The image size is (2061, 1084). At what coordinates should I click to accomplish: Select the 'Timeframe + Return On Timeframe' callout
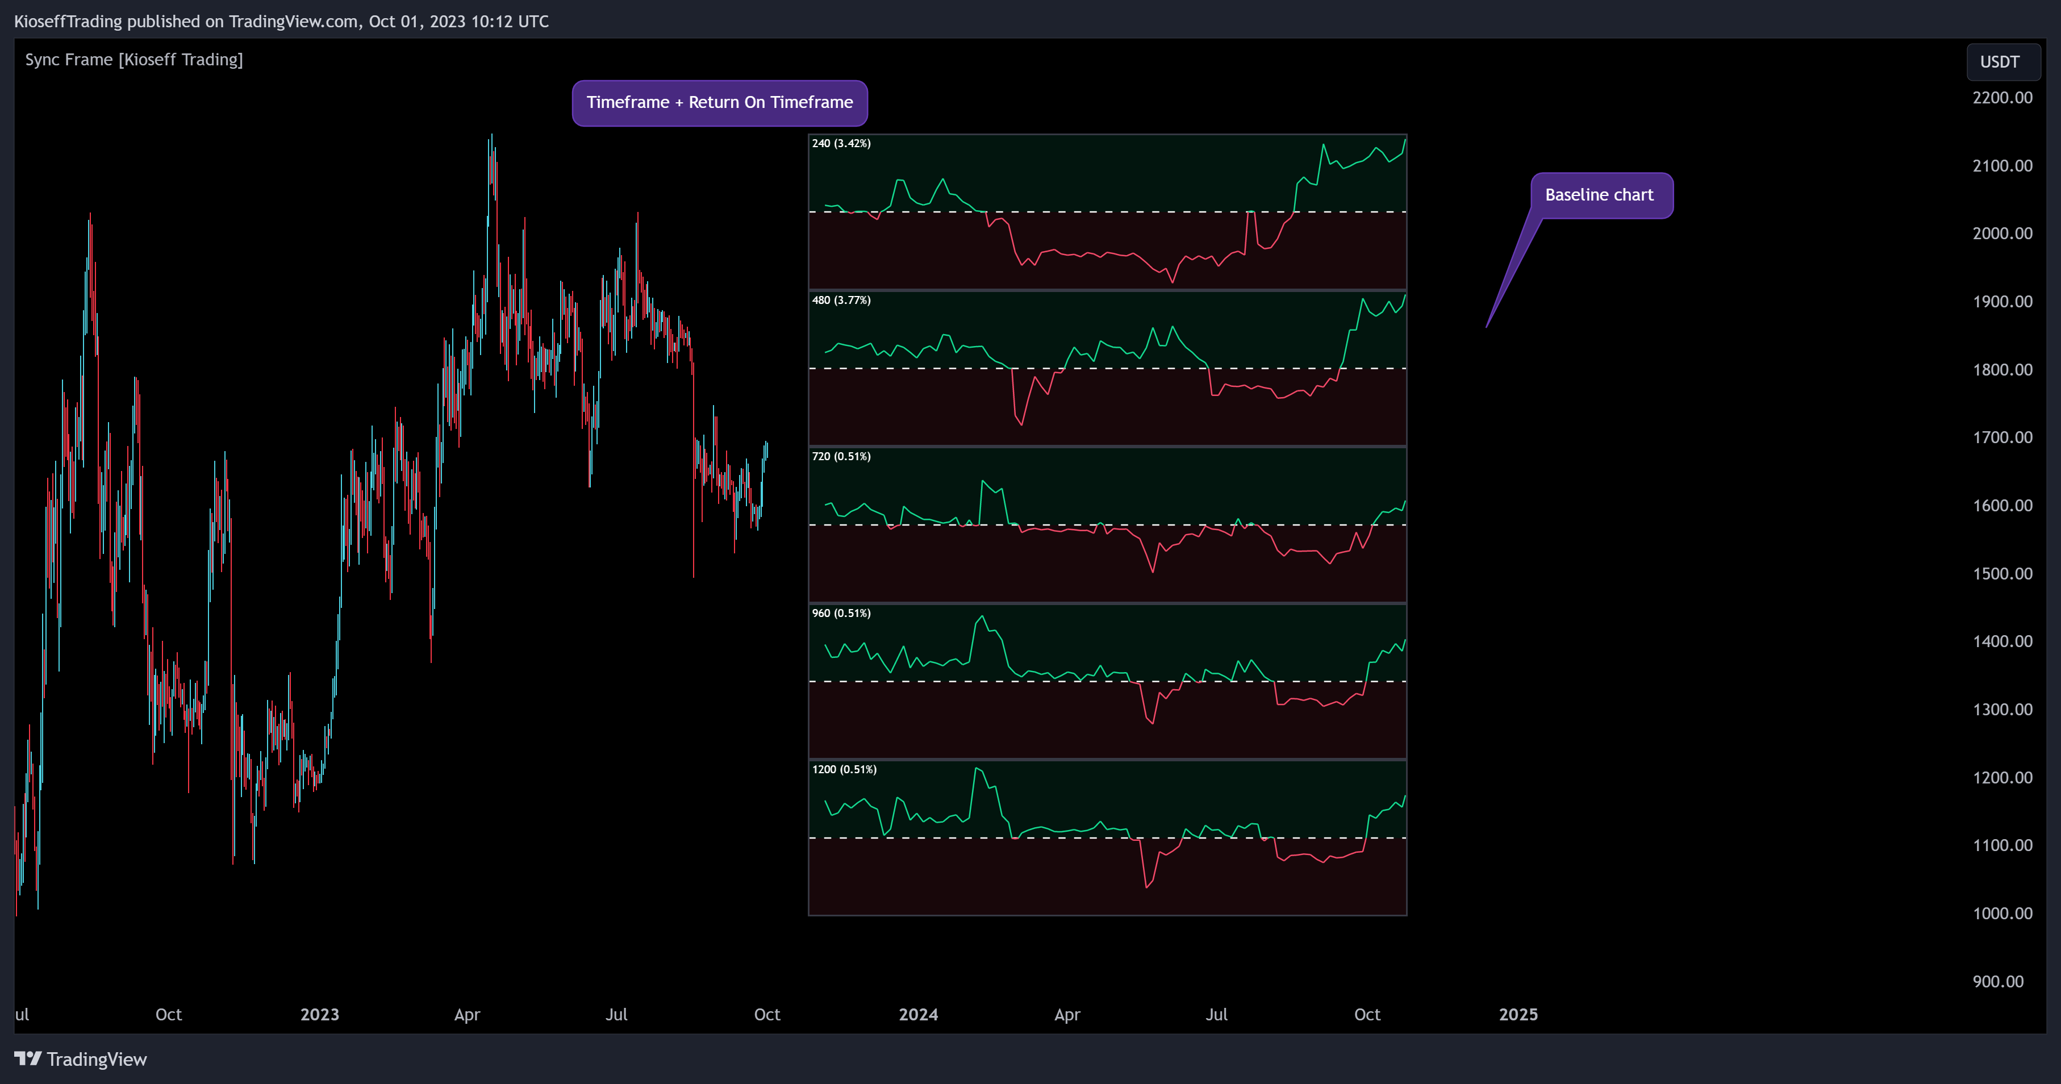point(719,102)
